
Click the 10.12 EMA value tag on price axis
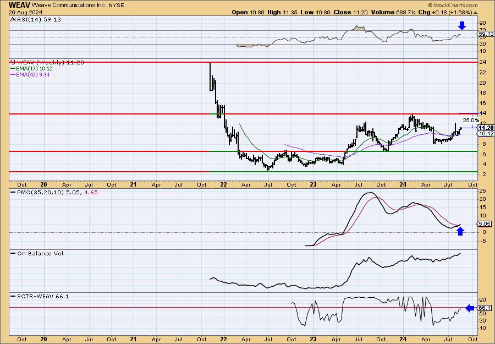click(486, 134)
